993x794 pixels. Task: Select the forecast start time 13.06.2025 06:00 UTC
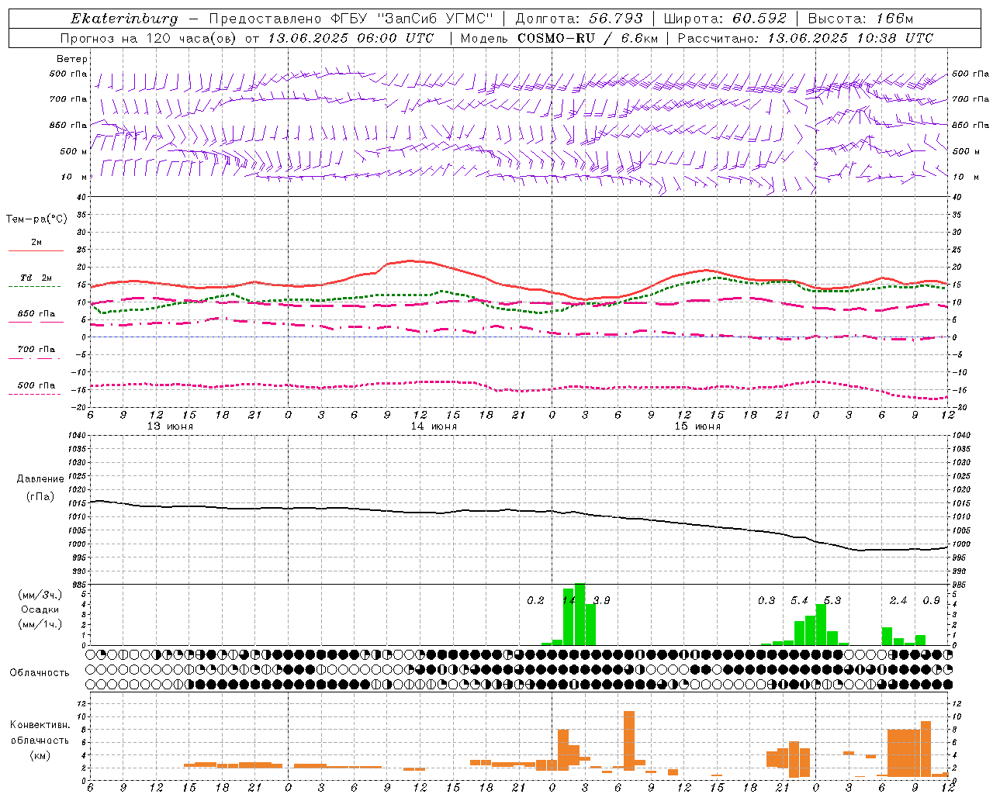351,38
